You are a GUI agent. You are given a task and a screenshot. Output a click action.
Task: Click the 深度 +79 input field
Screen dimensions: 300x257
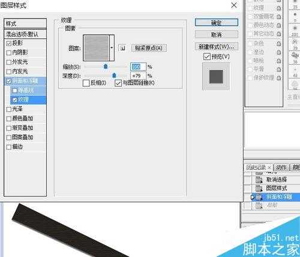coord(139,75)
